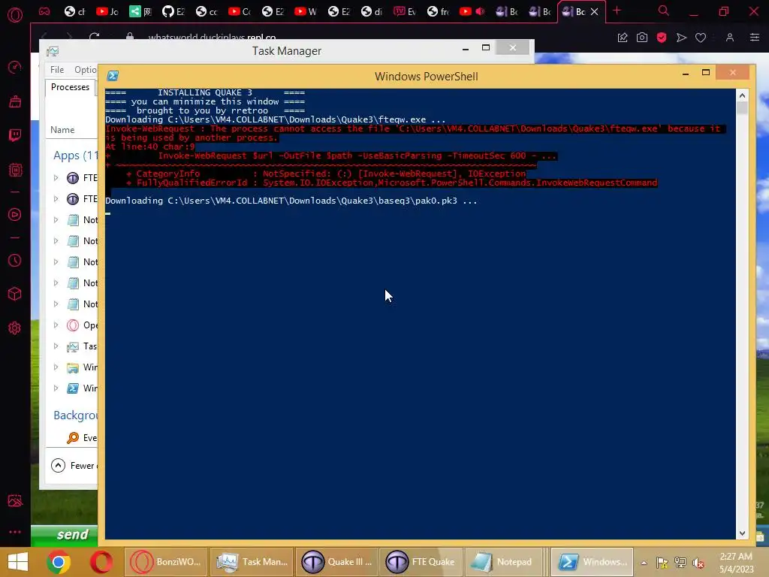The image size is (769, 577).
Task: Click the green send button
Action: click(66, 535)
